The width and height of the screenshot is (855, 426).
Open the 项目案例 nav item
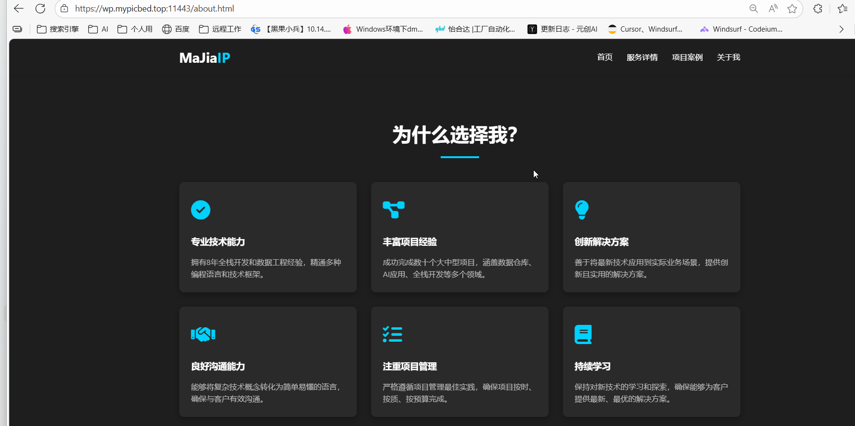(687, 58)
